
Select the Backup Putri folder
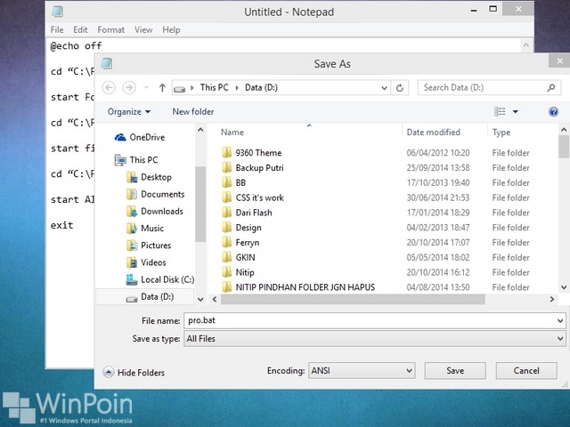click(253, 167)
